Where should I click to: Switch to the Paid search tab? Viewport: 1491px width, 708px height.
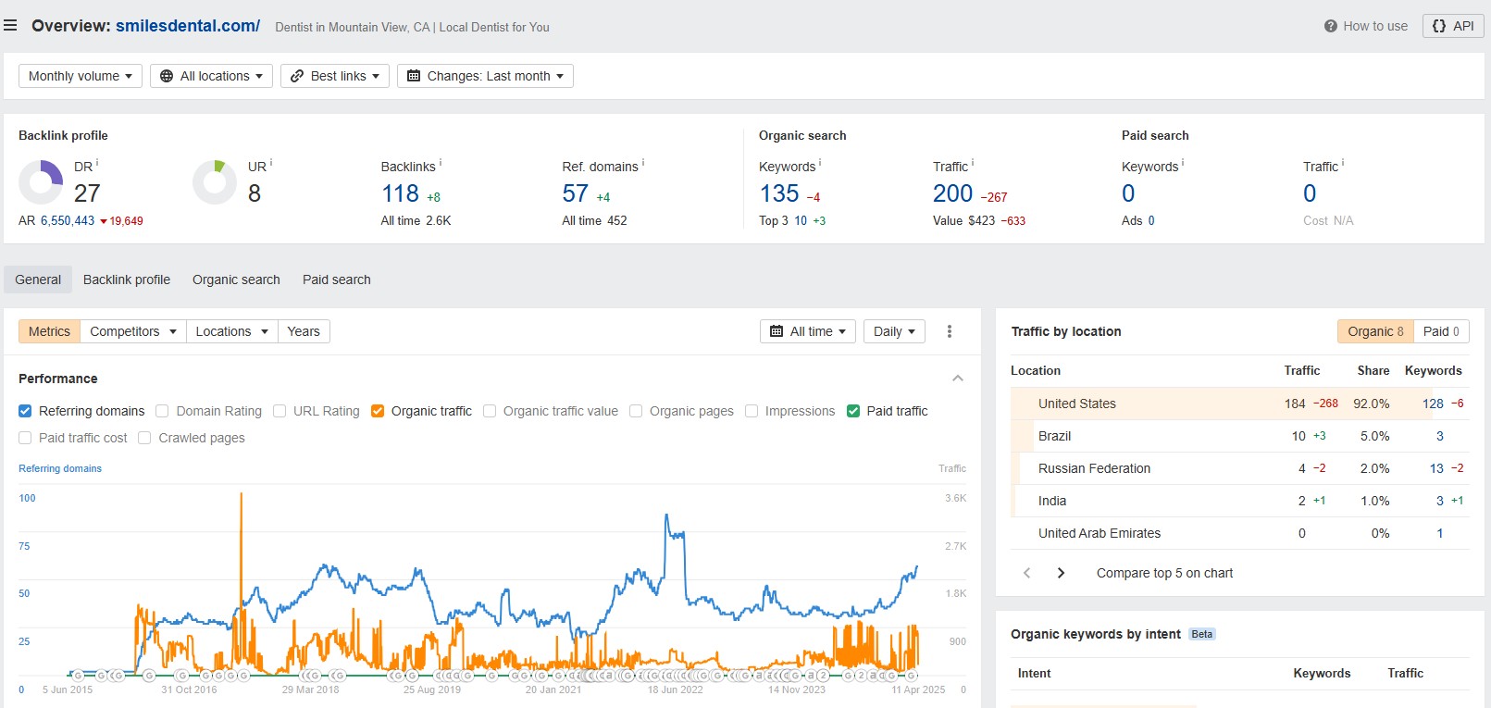(337, 279)
